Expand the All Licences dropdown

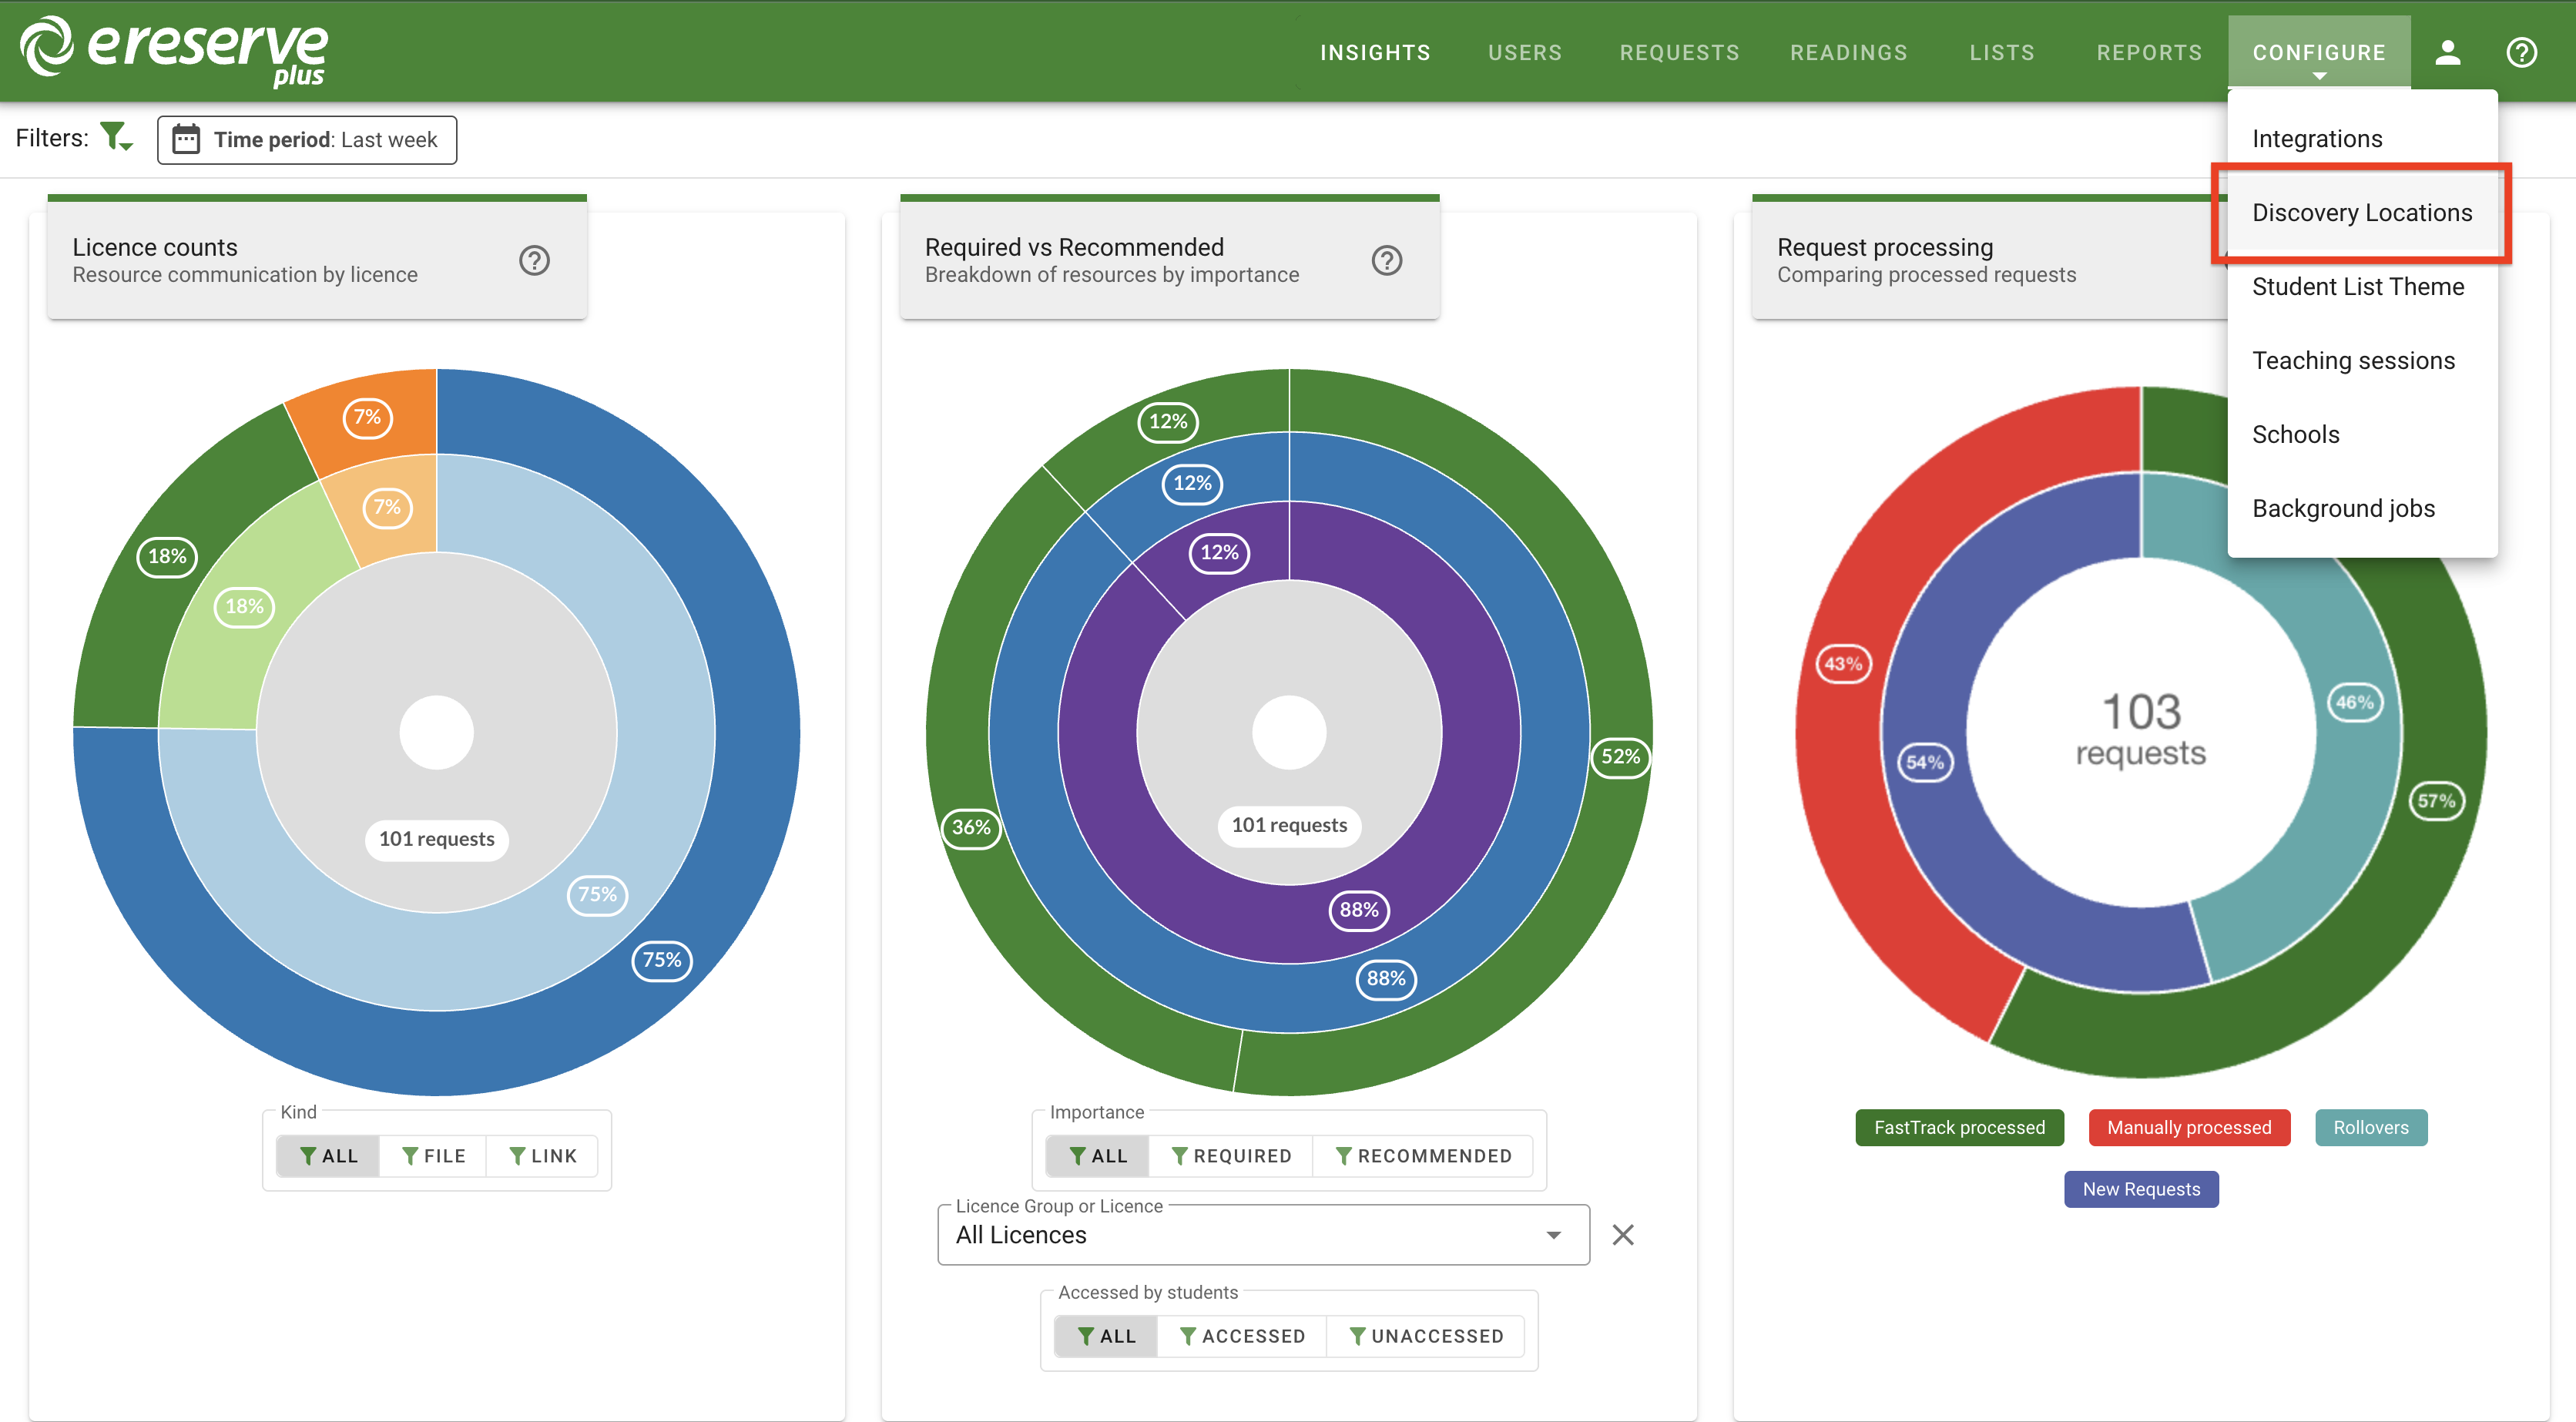point(1553,1235)
